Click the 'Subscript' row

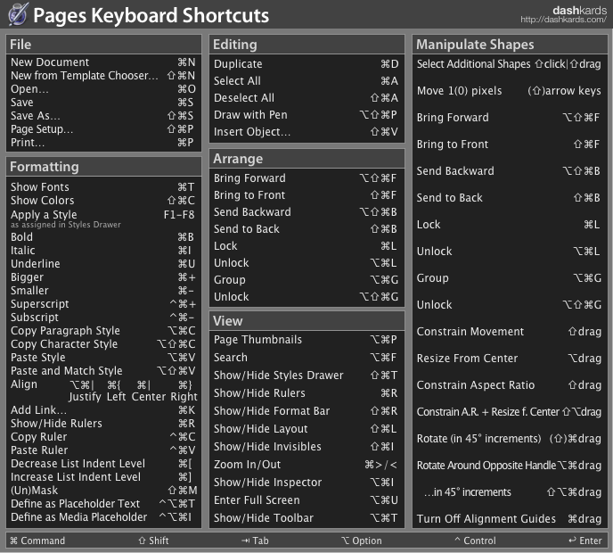[103, 318]
